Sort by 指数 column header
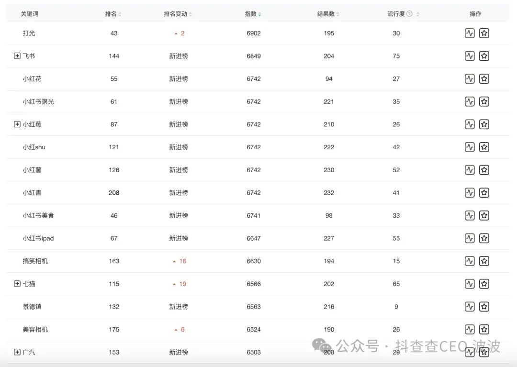 pos(253,14)
